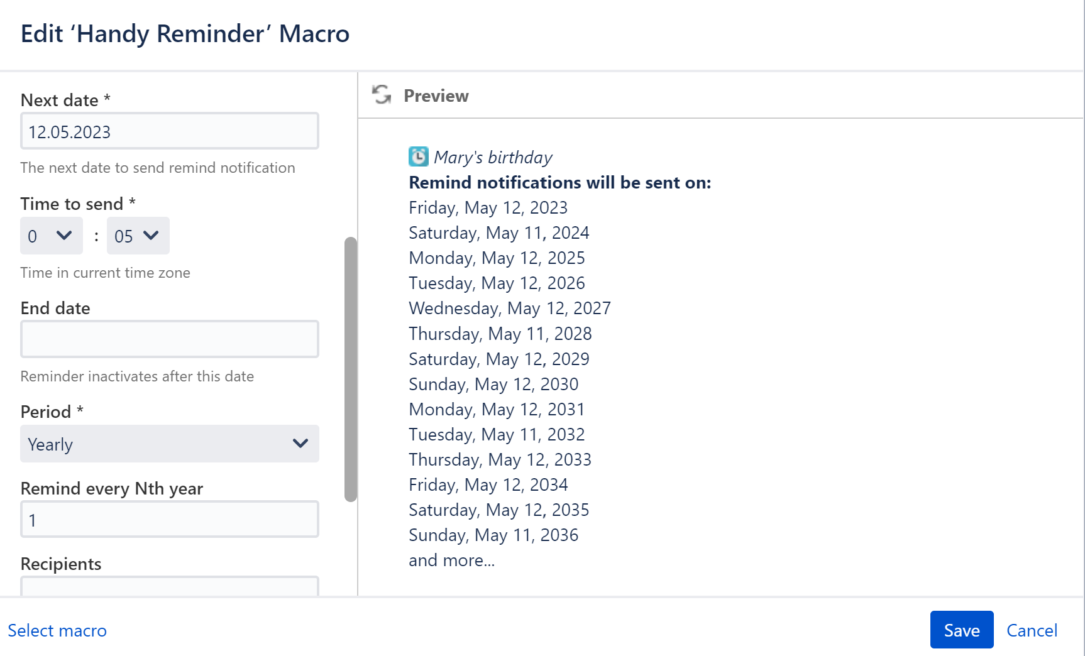
Task: Focus the End date input field
Action: pos(169,339)
